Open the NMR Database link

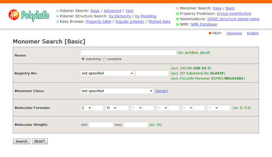[x=204, y=24]
